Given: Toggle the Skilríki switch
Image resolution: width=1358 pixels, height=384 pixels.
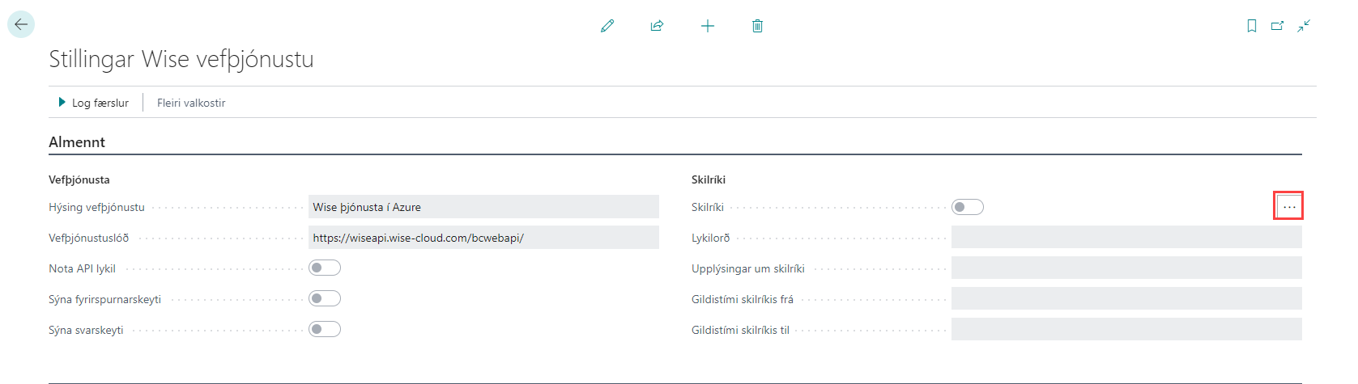Looking at the screenshot, I should pos(968,207).
